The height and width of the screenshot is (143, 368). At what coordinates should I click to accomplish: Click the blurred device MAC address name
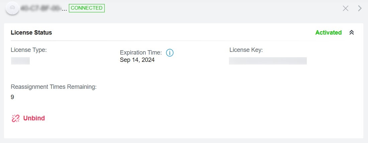coord(41,8)
